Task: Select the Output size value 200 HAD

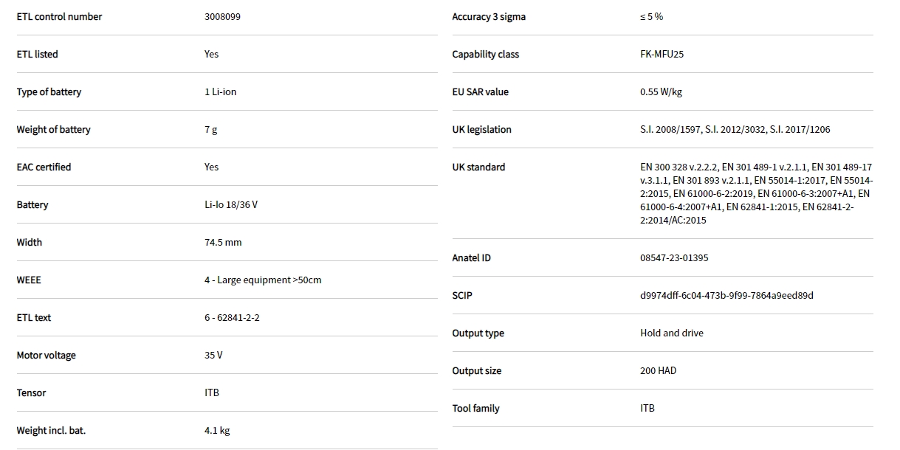Action: tap(658, 370)
